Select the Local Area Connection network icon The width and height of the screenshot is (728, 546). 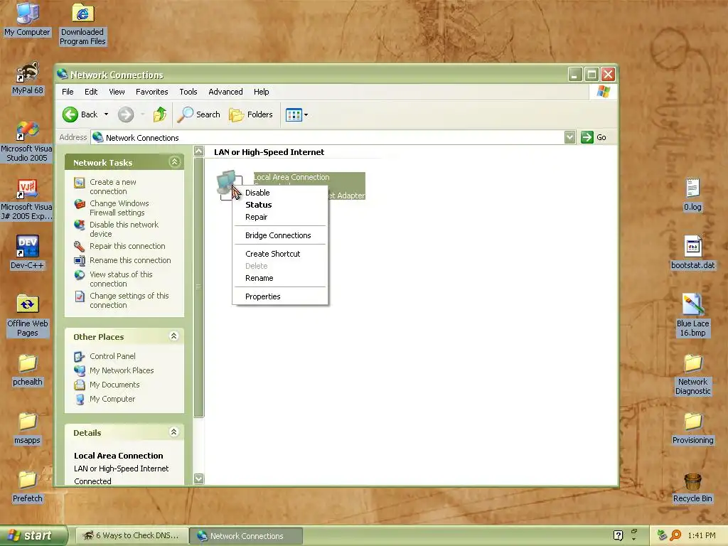(230, 184)
